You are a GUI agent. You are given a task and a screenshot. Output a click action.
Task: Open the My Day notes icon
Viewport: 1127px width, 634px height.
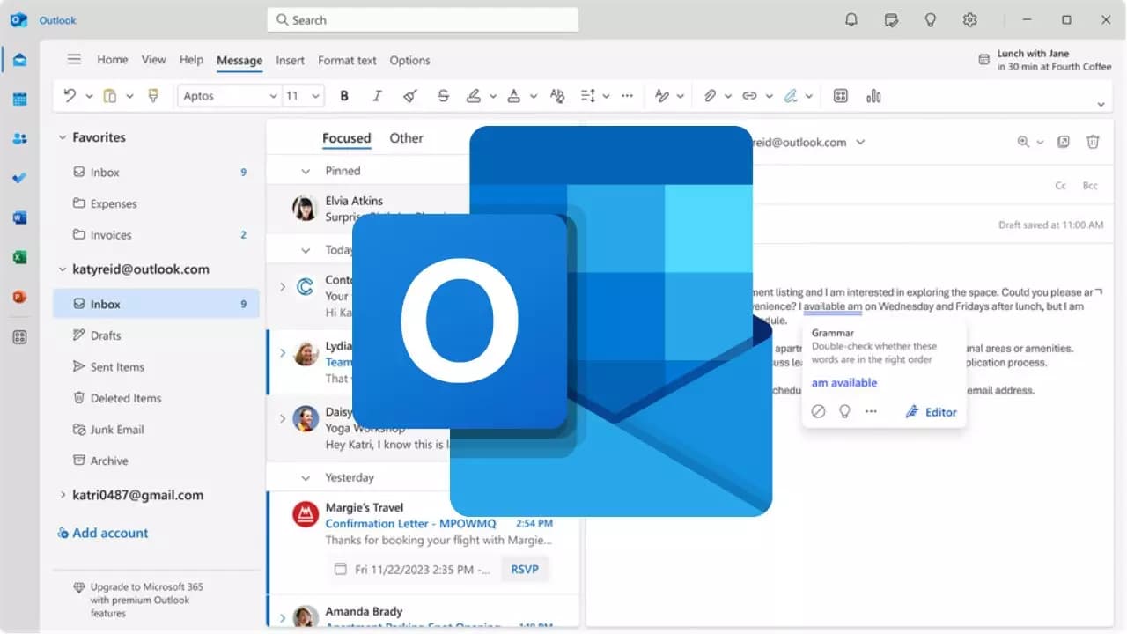tap(891, 19)
